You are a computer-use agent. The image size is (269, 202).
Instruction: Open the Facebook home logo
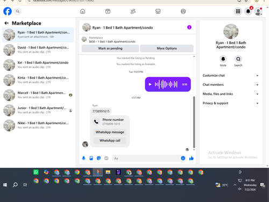click(8, 11)
